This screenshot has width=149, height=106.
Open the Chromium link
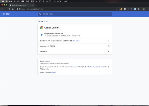coord(74,67)
